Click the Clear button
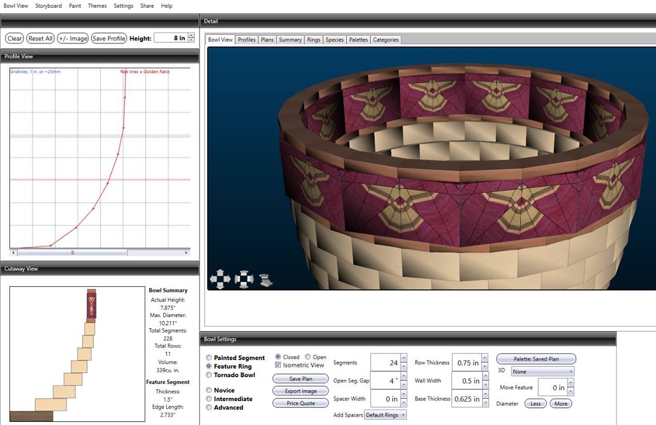The image size is (656, 425). (15, 38)
